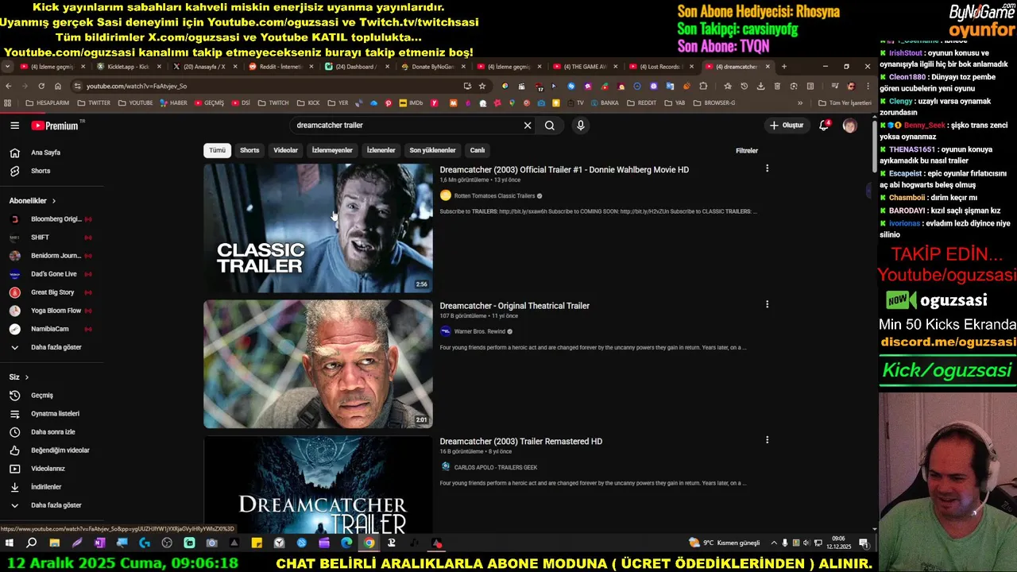
Task: Switch to the Donate ByNoGame tab
Action: [433, 67]
